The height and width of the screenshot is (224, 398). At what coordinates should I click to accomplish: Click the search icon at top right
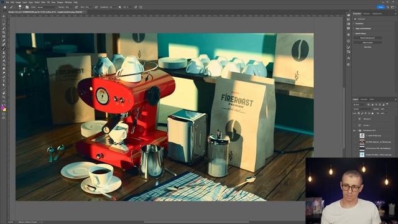(x=388, y=7)
